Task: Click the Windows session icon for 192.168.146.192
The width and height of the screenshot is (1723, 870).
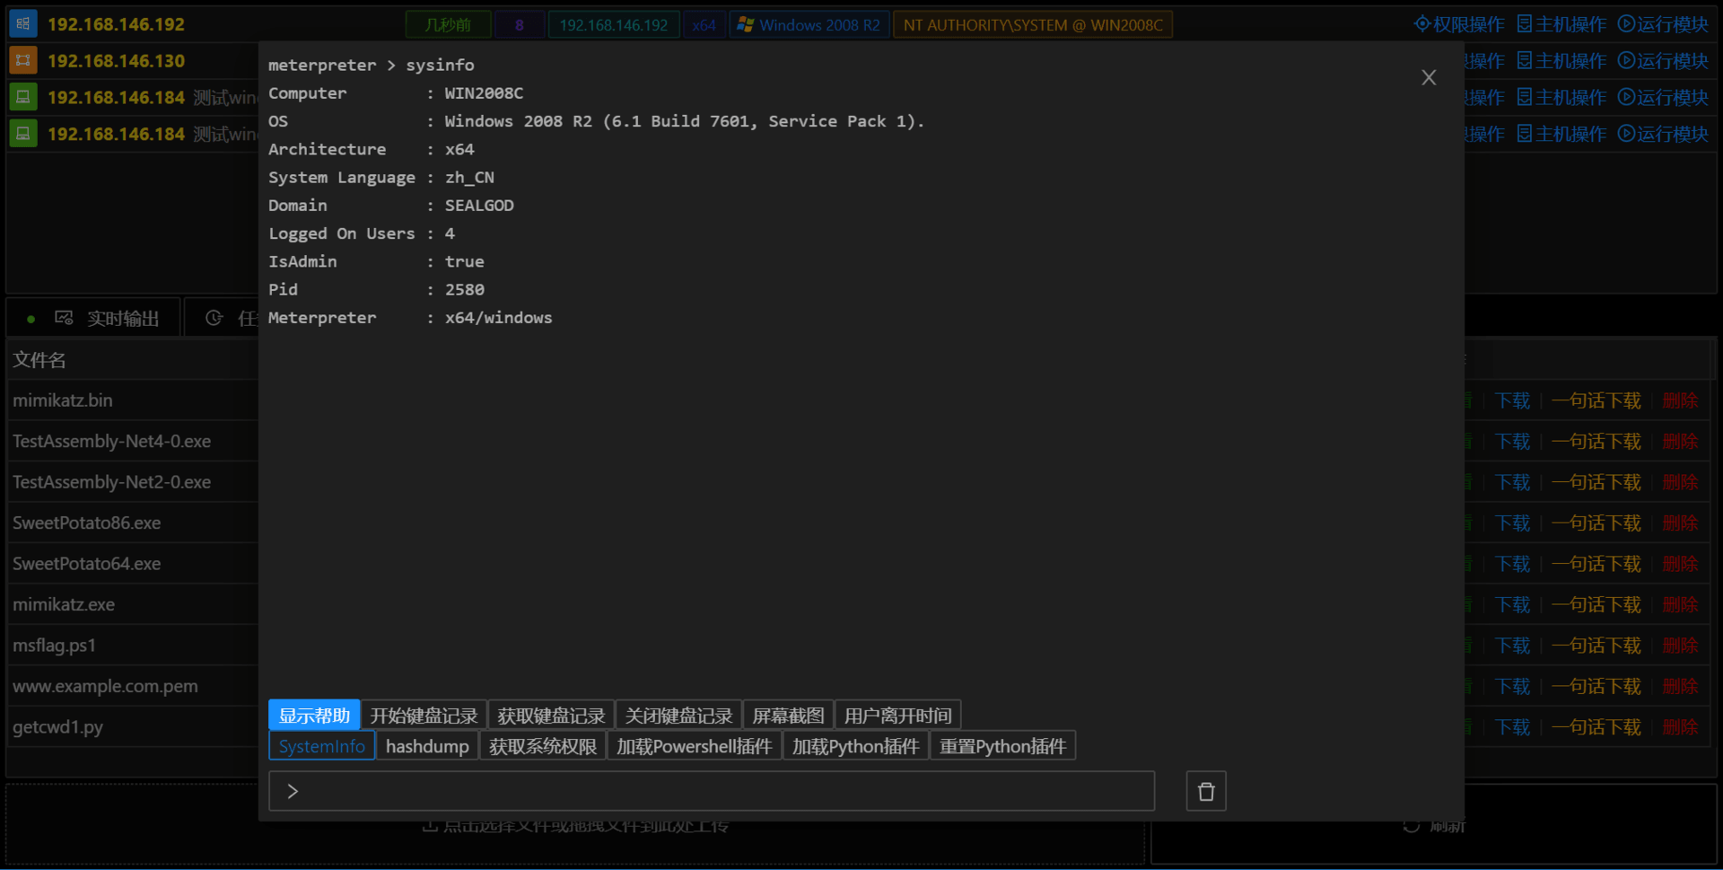Action: [23, 24]
